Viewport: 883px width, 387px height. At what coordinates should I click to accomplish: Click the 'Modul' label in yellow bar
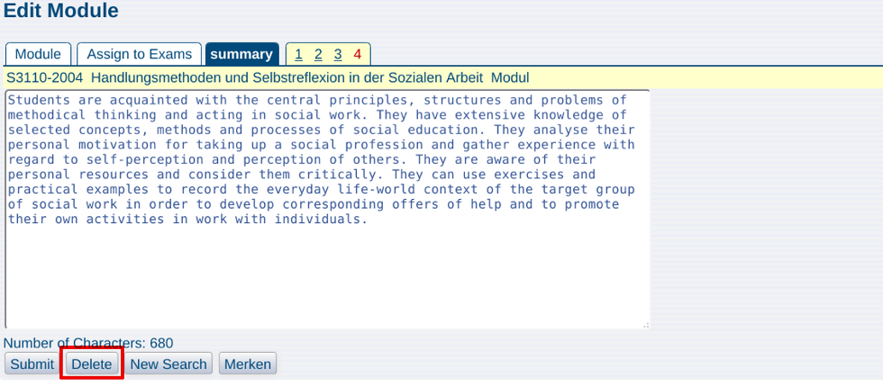(510, 77)
